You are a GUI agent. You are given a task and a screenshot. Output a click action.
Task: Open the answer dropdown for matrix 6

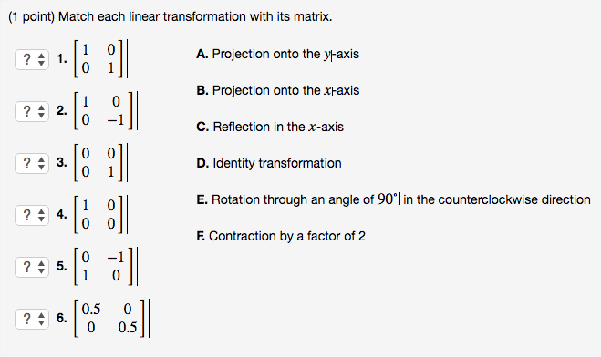point(32,319)
